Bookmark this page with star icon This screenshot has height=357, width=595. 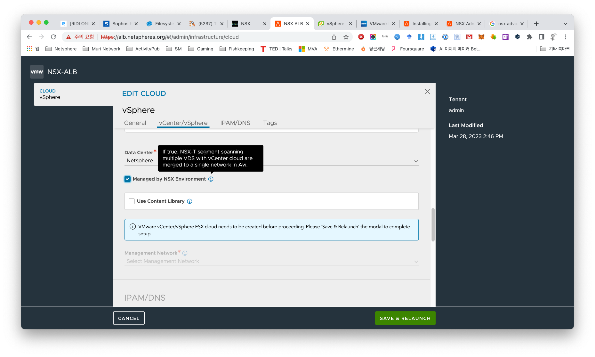tap(346, 37)
